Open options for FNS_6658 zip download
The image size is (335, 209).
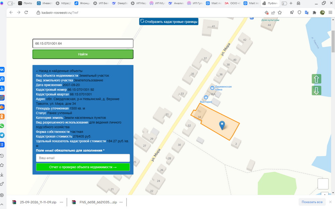tap(121, 202)
